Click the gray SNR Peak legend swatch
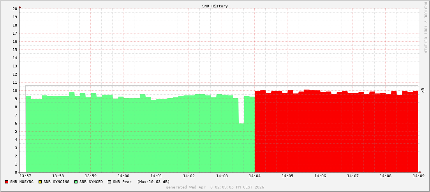The height and width of the screenshot is (192, 430). [109, 182]
